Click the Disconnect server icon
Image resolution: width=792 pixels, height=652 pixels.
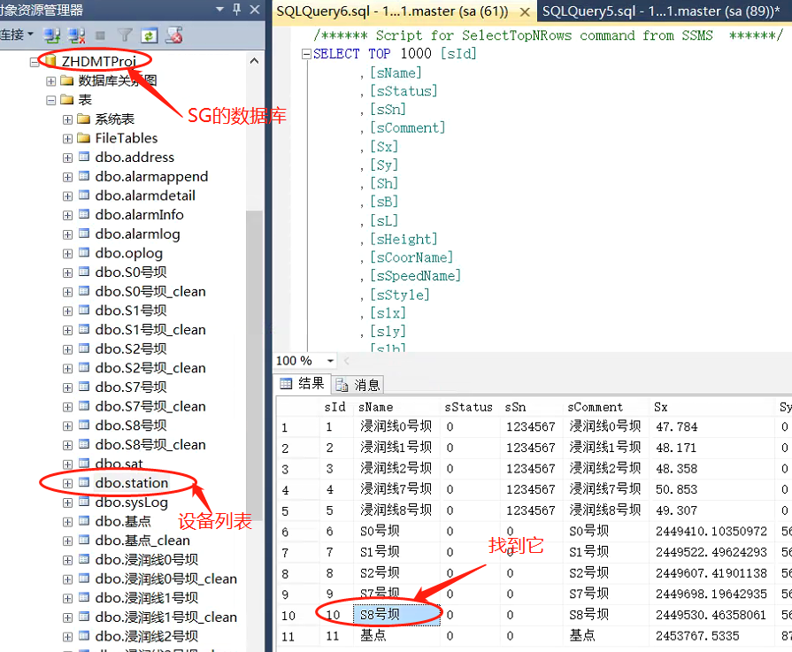tap(77, 35)
